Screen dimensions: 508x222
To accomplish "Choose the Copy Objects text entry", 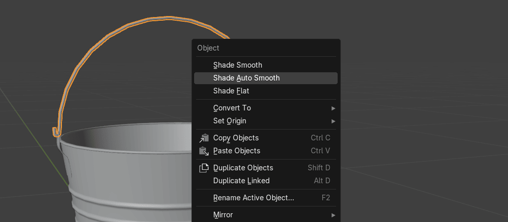I will click(x=235, y=138).
